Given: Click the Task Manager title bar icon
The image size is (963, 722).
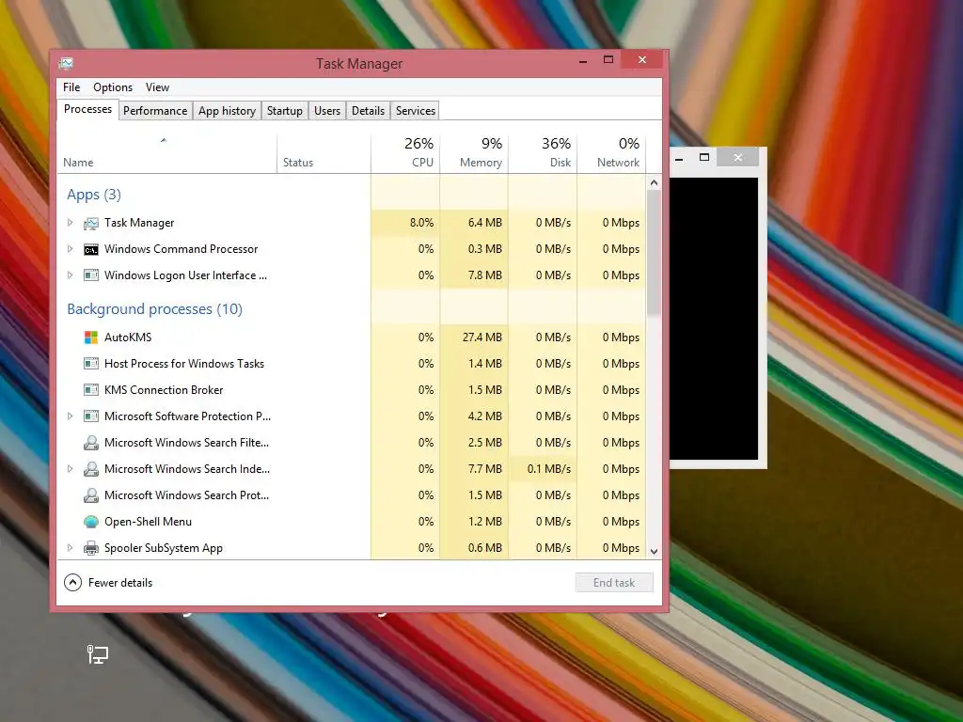Looking at the screenshot, I should [67, 63].
